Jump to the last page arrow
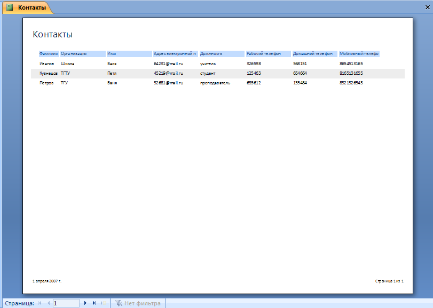433x308 pixels. [95, 303]
